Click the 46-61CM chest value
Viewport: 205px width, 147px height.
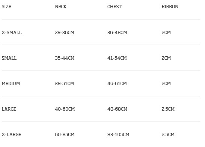point(117,83)
